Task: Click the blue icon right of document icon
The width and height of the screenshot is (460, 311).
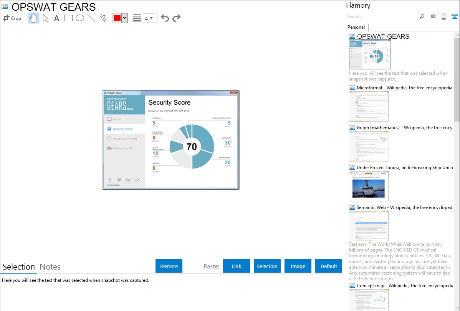Action: click(x=454, y=16)
